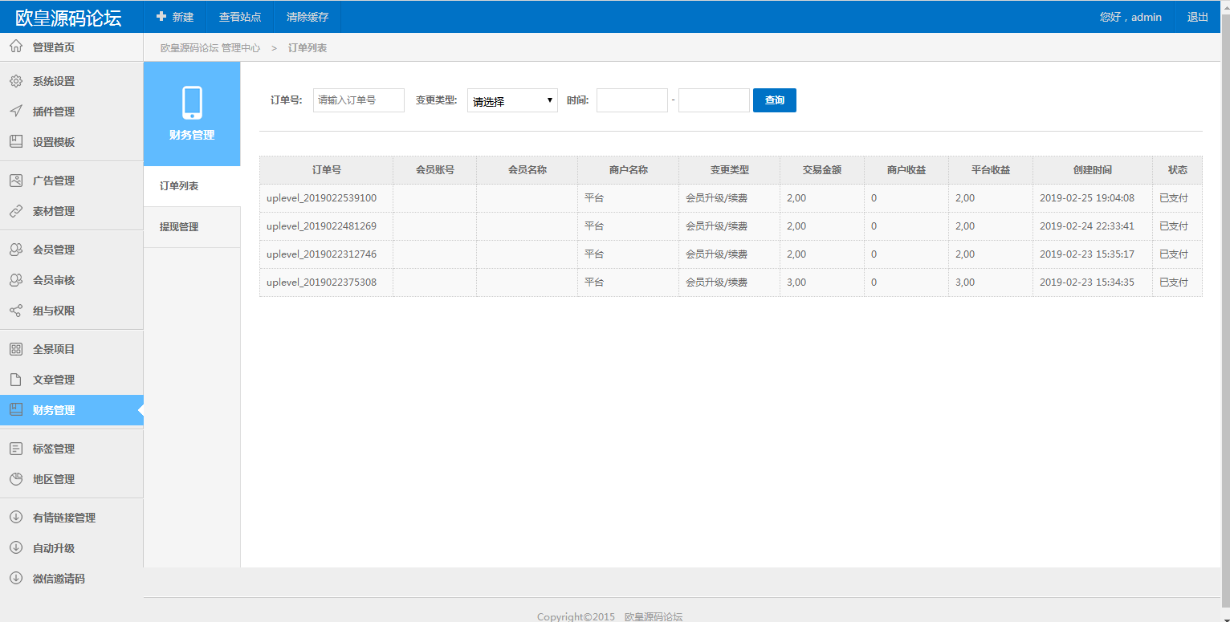This screenshot has height=622, width=1230.
Task: Open the end date picker field
Action: (713, 100)
